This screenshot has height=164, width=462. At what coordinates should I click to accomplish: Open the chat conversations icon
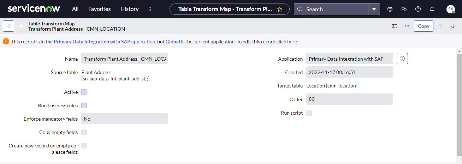tap(404, 9)
